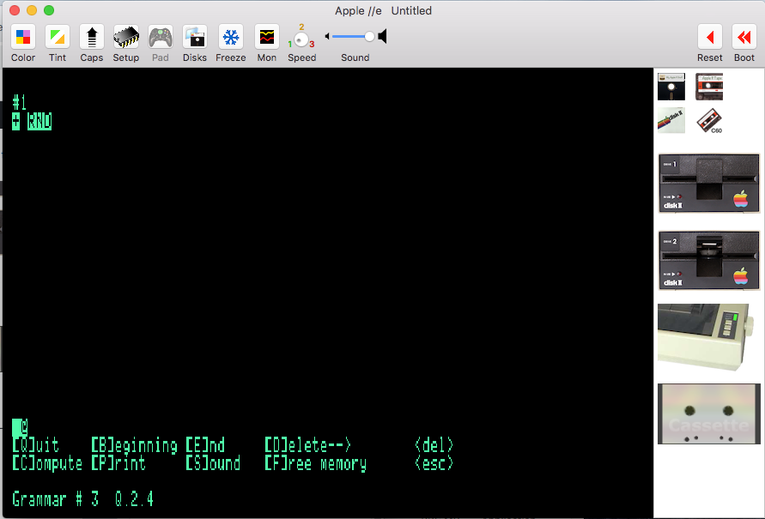This screenshot has width=765, height=519.
Task: Click the [E]nd option text
Action: (205, 445)
